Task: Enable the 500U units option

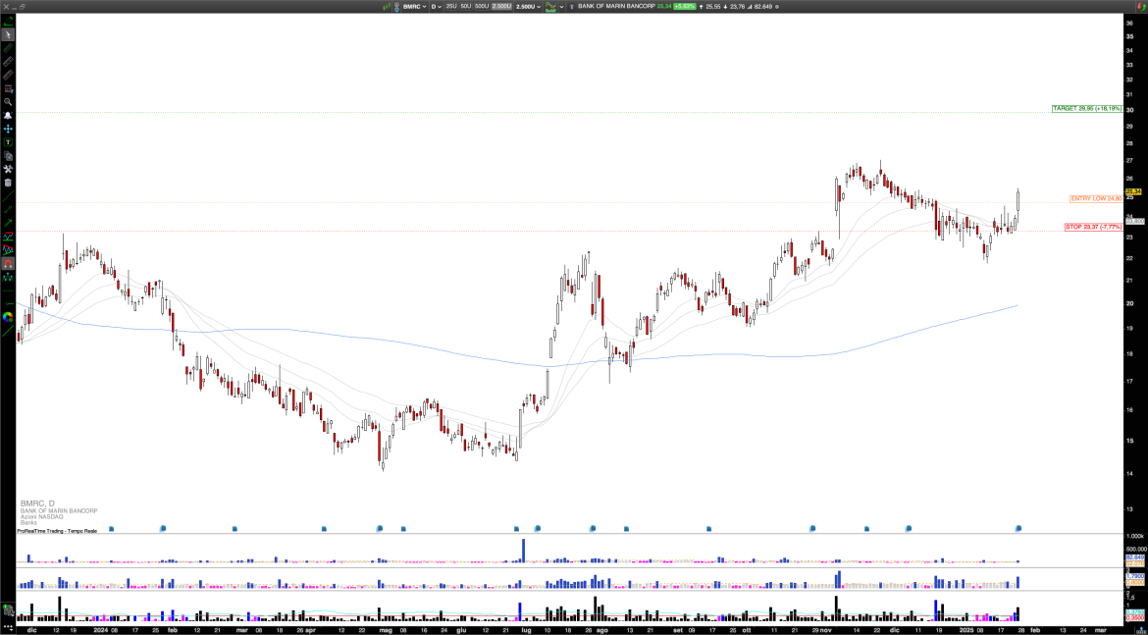Action: pyautogui.click(x=482, y=6)
